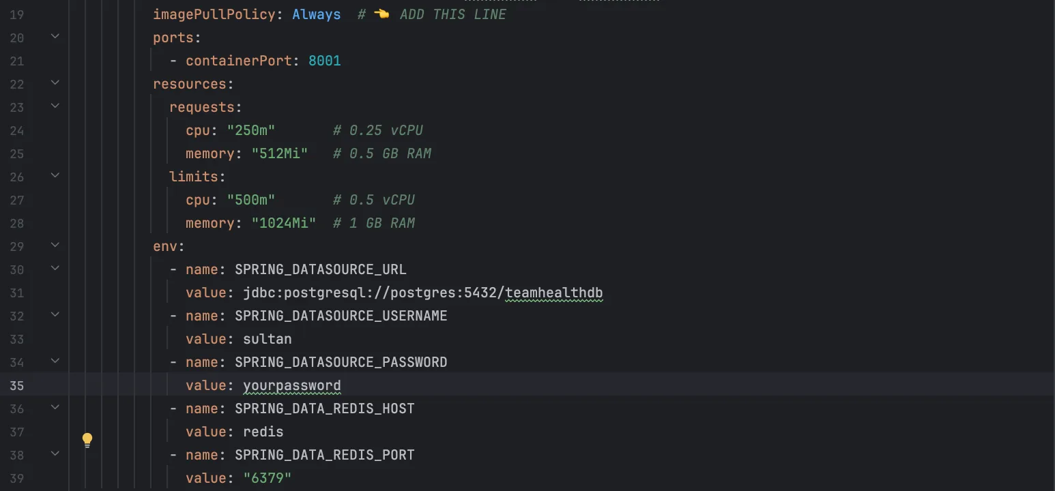The width and height of the screenshot is (1055, 491).
Task: Fold the limits section at line 26
Action: click(55, 175)
